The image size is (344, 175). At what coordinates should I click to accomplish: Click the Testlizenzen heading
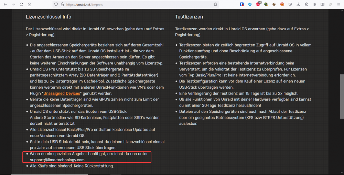pyautogui.click(x=189, y=17)
